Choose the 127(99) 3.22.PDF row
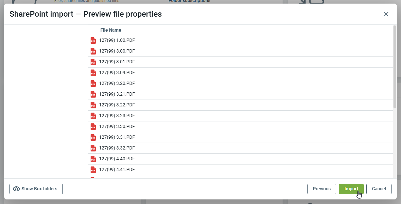Viewport: 401px width, 204px height. (117, 105)
